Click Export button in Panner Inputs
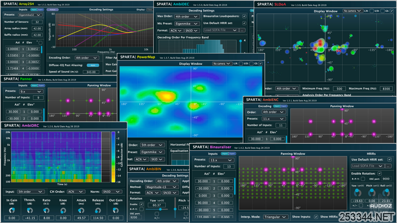Viewport: 397px width, 223px height. pyautogui.click(x=42, y=86)
